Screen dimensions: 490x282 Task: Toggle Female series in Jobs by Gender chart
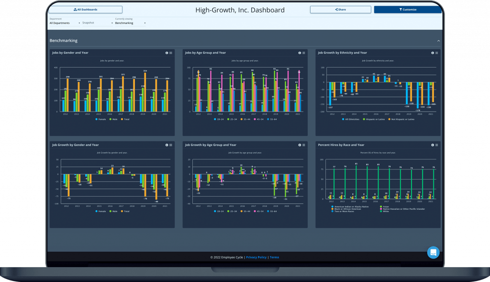100,119
